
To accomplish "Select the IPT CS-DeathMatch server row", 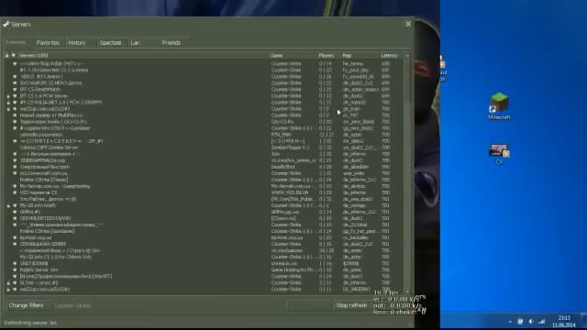I will 204,90.
